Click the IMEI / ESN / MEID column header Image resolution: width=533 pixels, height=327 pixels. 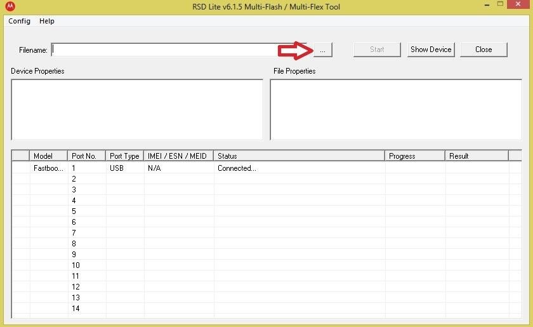click(178, 156)
